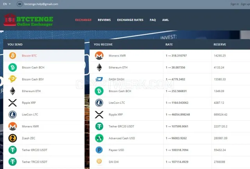Click the 'Tether TRC20 USDT' label
This screenshot has height=169, width=250.
click(x=35, y=162)
